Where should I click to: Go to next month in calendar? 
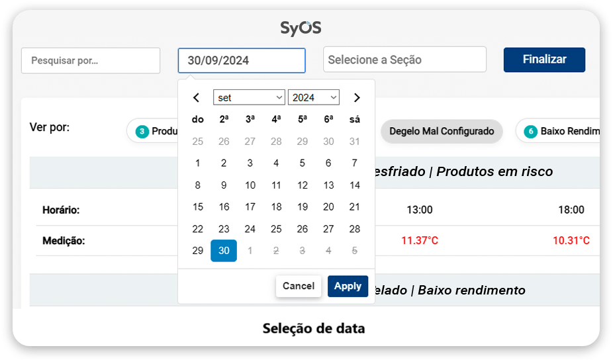[357, 98]
